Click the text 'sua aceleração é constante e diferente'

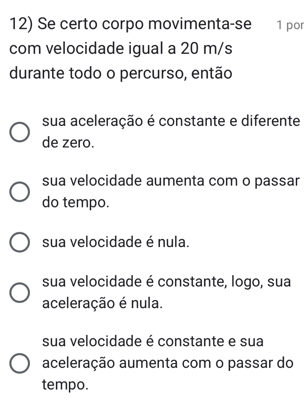tap(171, 122)
